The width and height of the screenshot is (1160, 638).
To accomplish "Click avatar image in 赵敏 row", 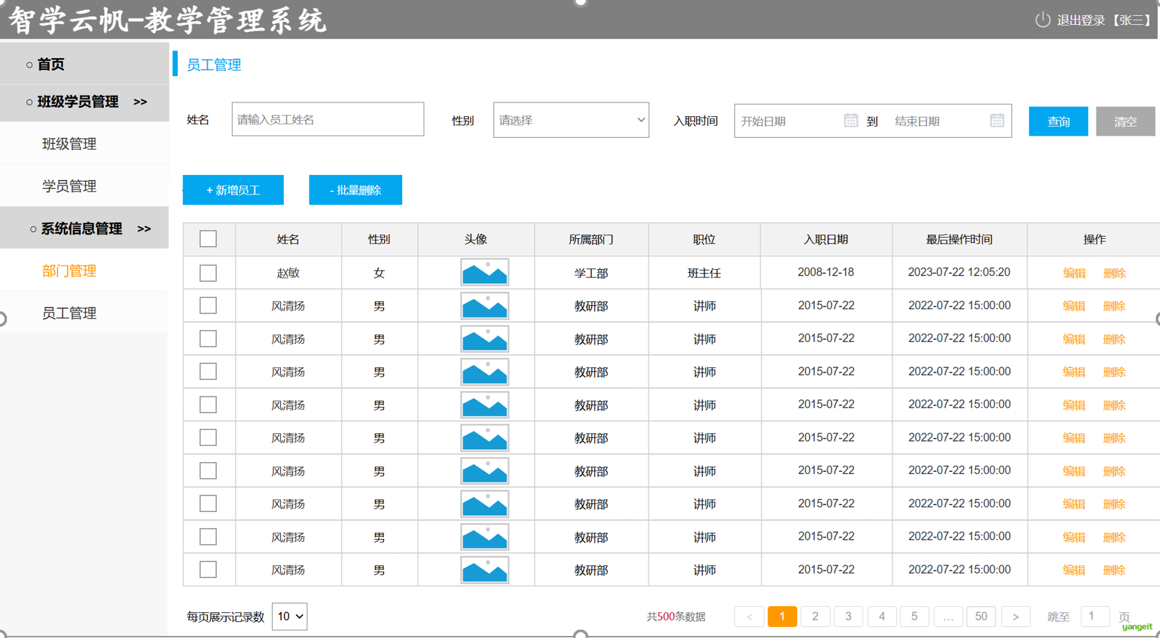I will click(x=484, y=273).
